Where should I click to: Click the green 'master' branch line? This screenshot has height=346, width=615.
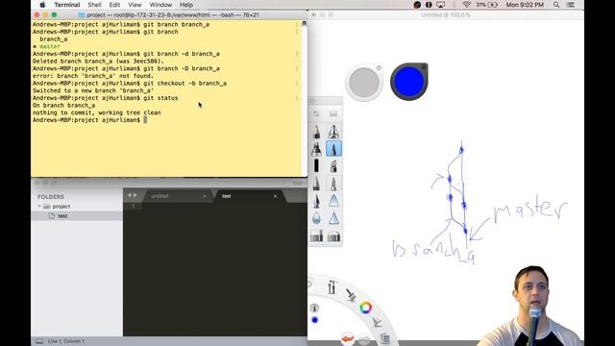50,46
